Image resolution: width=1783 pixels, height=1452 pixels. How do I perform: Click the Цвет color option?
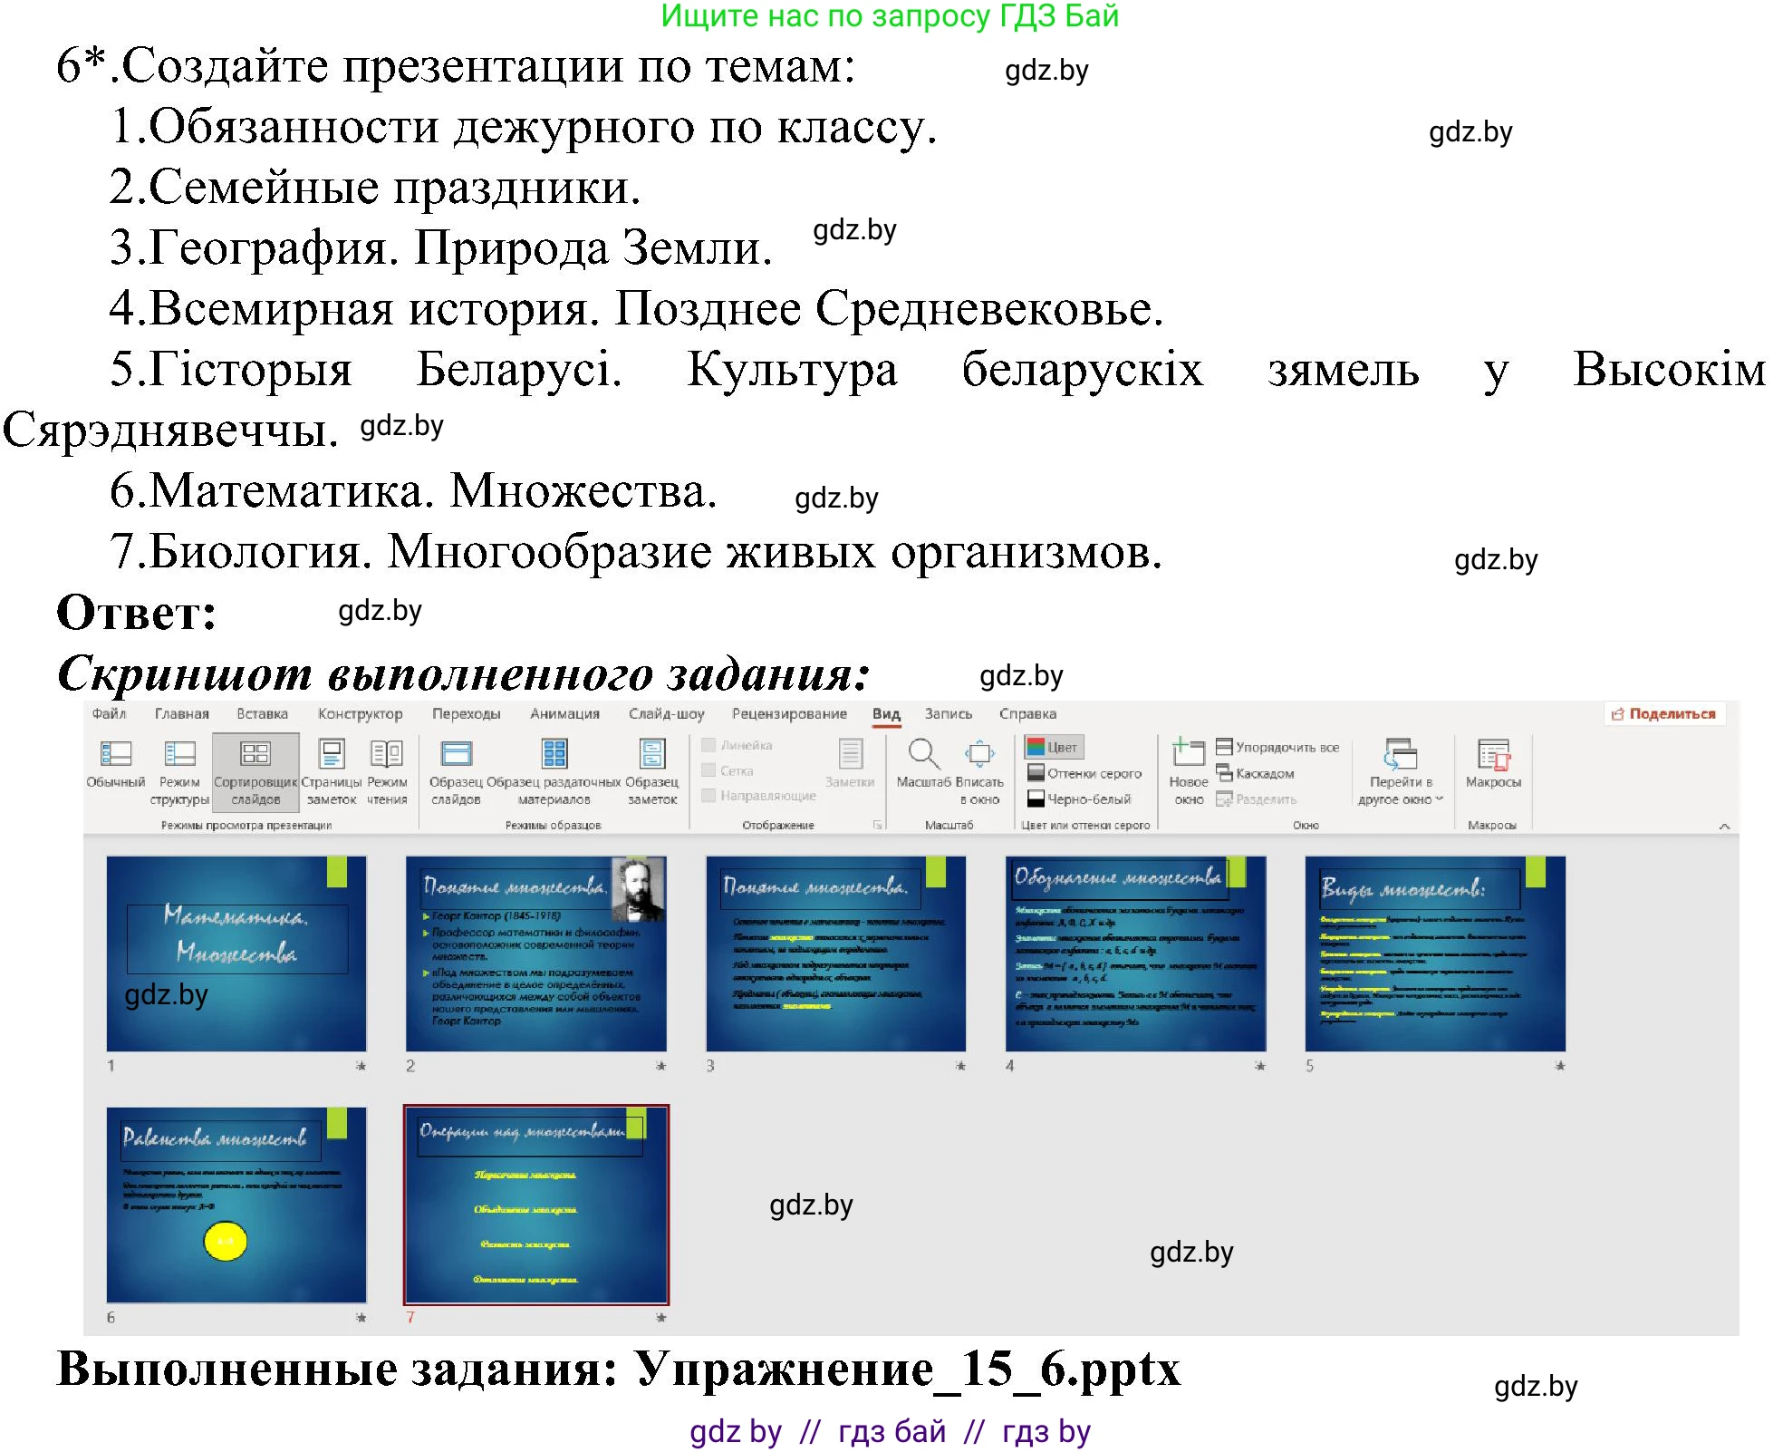coord(1055,746)
